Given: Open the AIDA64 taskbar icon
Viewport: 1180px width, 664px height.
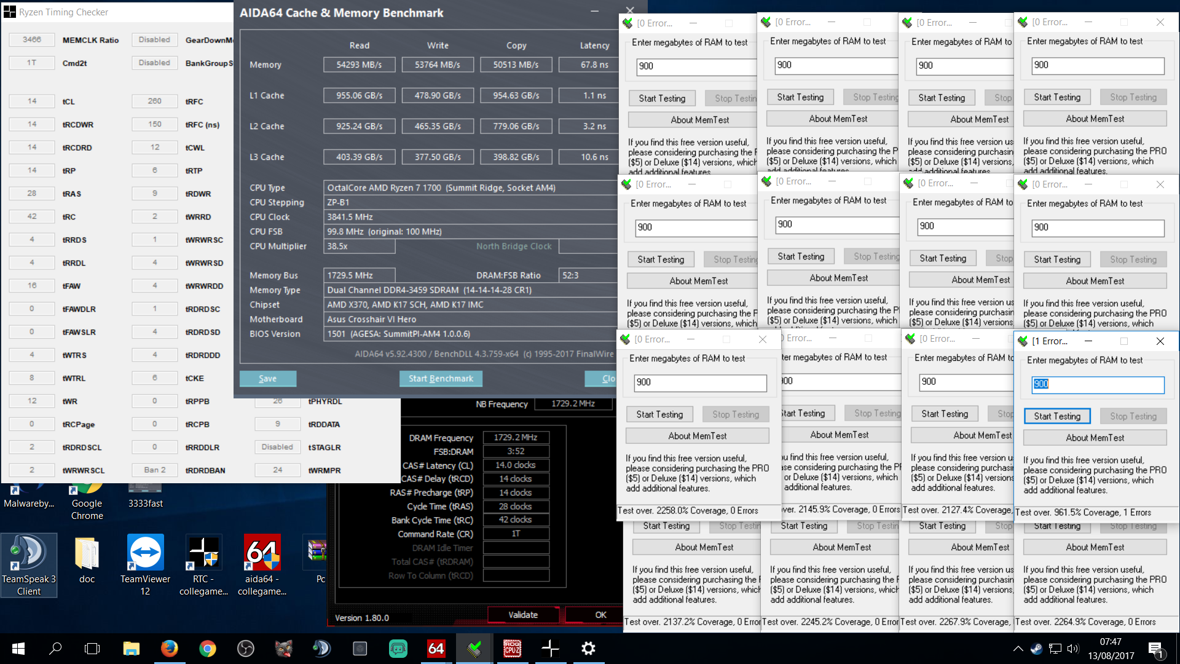Looking at the screenshot, I should tap(436, 648).
